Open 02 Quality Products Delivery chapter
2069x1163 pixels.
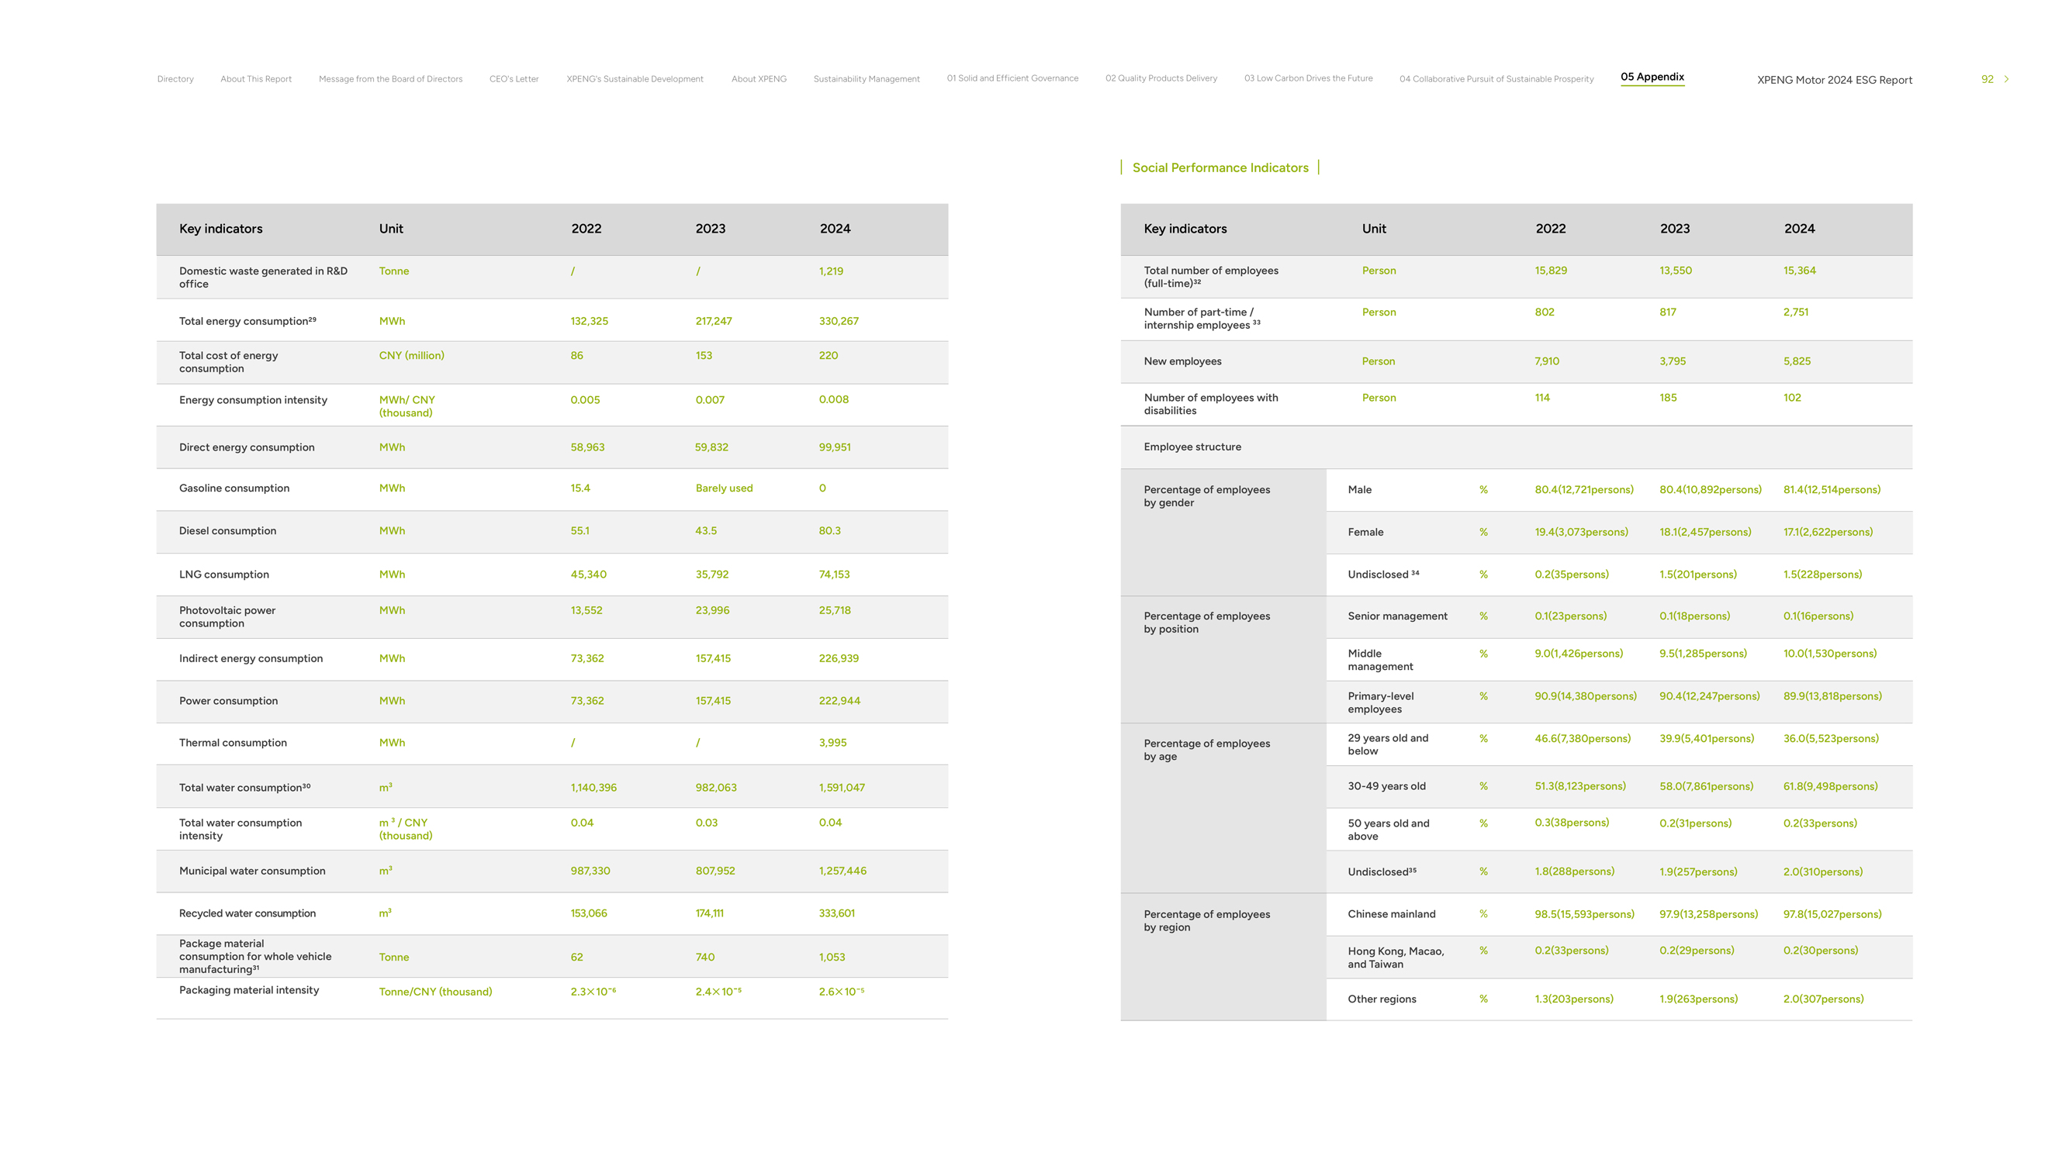point(1161,78)
